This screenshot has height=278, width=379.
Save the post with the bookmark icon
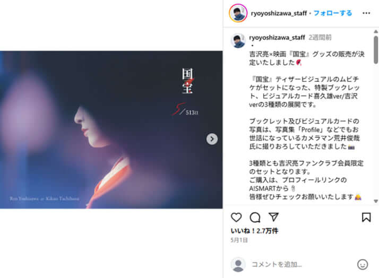(x=366, y=217)
